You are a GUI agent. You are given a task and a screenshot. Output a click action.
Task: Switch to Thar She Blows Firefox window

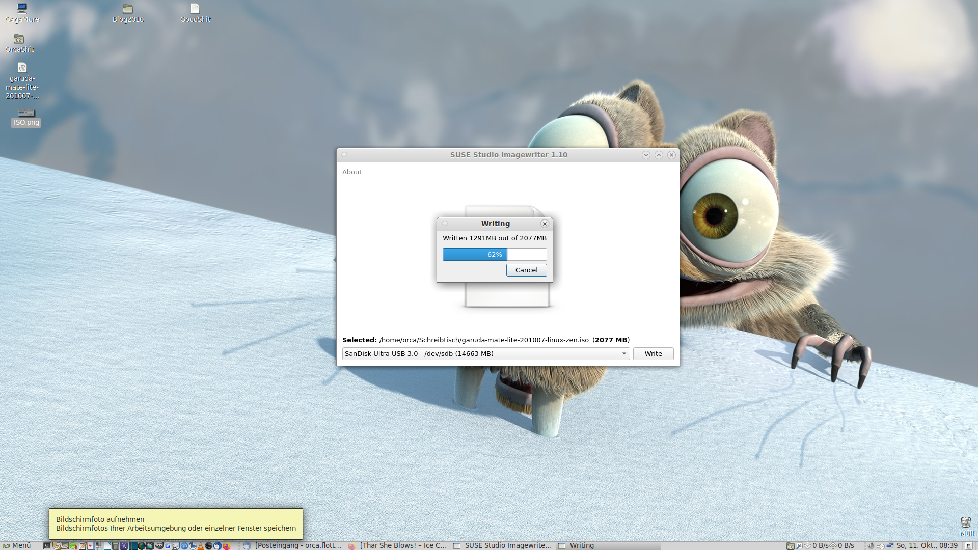pyautogui.click(x=397, y=545)
